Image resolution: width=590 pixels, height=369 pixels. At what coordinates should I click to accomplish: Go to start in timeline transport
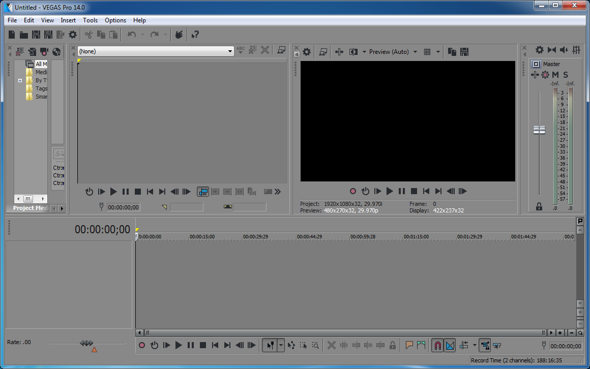[x=215, y=345]
